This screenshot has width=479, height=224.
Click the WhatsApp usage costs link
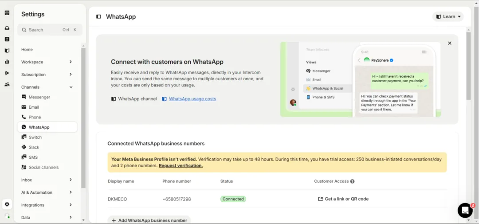(x=192, y=99)
